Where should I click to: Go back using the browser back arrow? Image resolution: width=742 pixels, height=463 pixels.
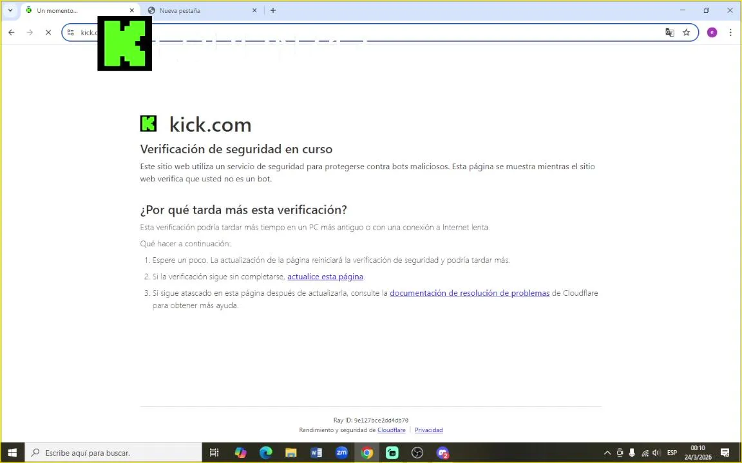coord(12,32)
